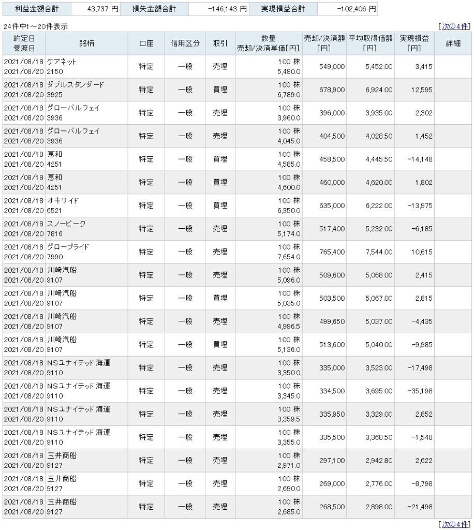This screenshot has height=530, width=474.
Task: Click unit price 7,654.0 in グローブライド row
Action: [289, 257]
